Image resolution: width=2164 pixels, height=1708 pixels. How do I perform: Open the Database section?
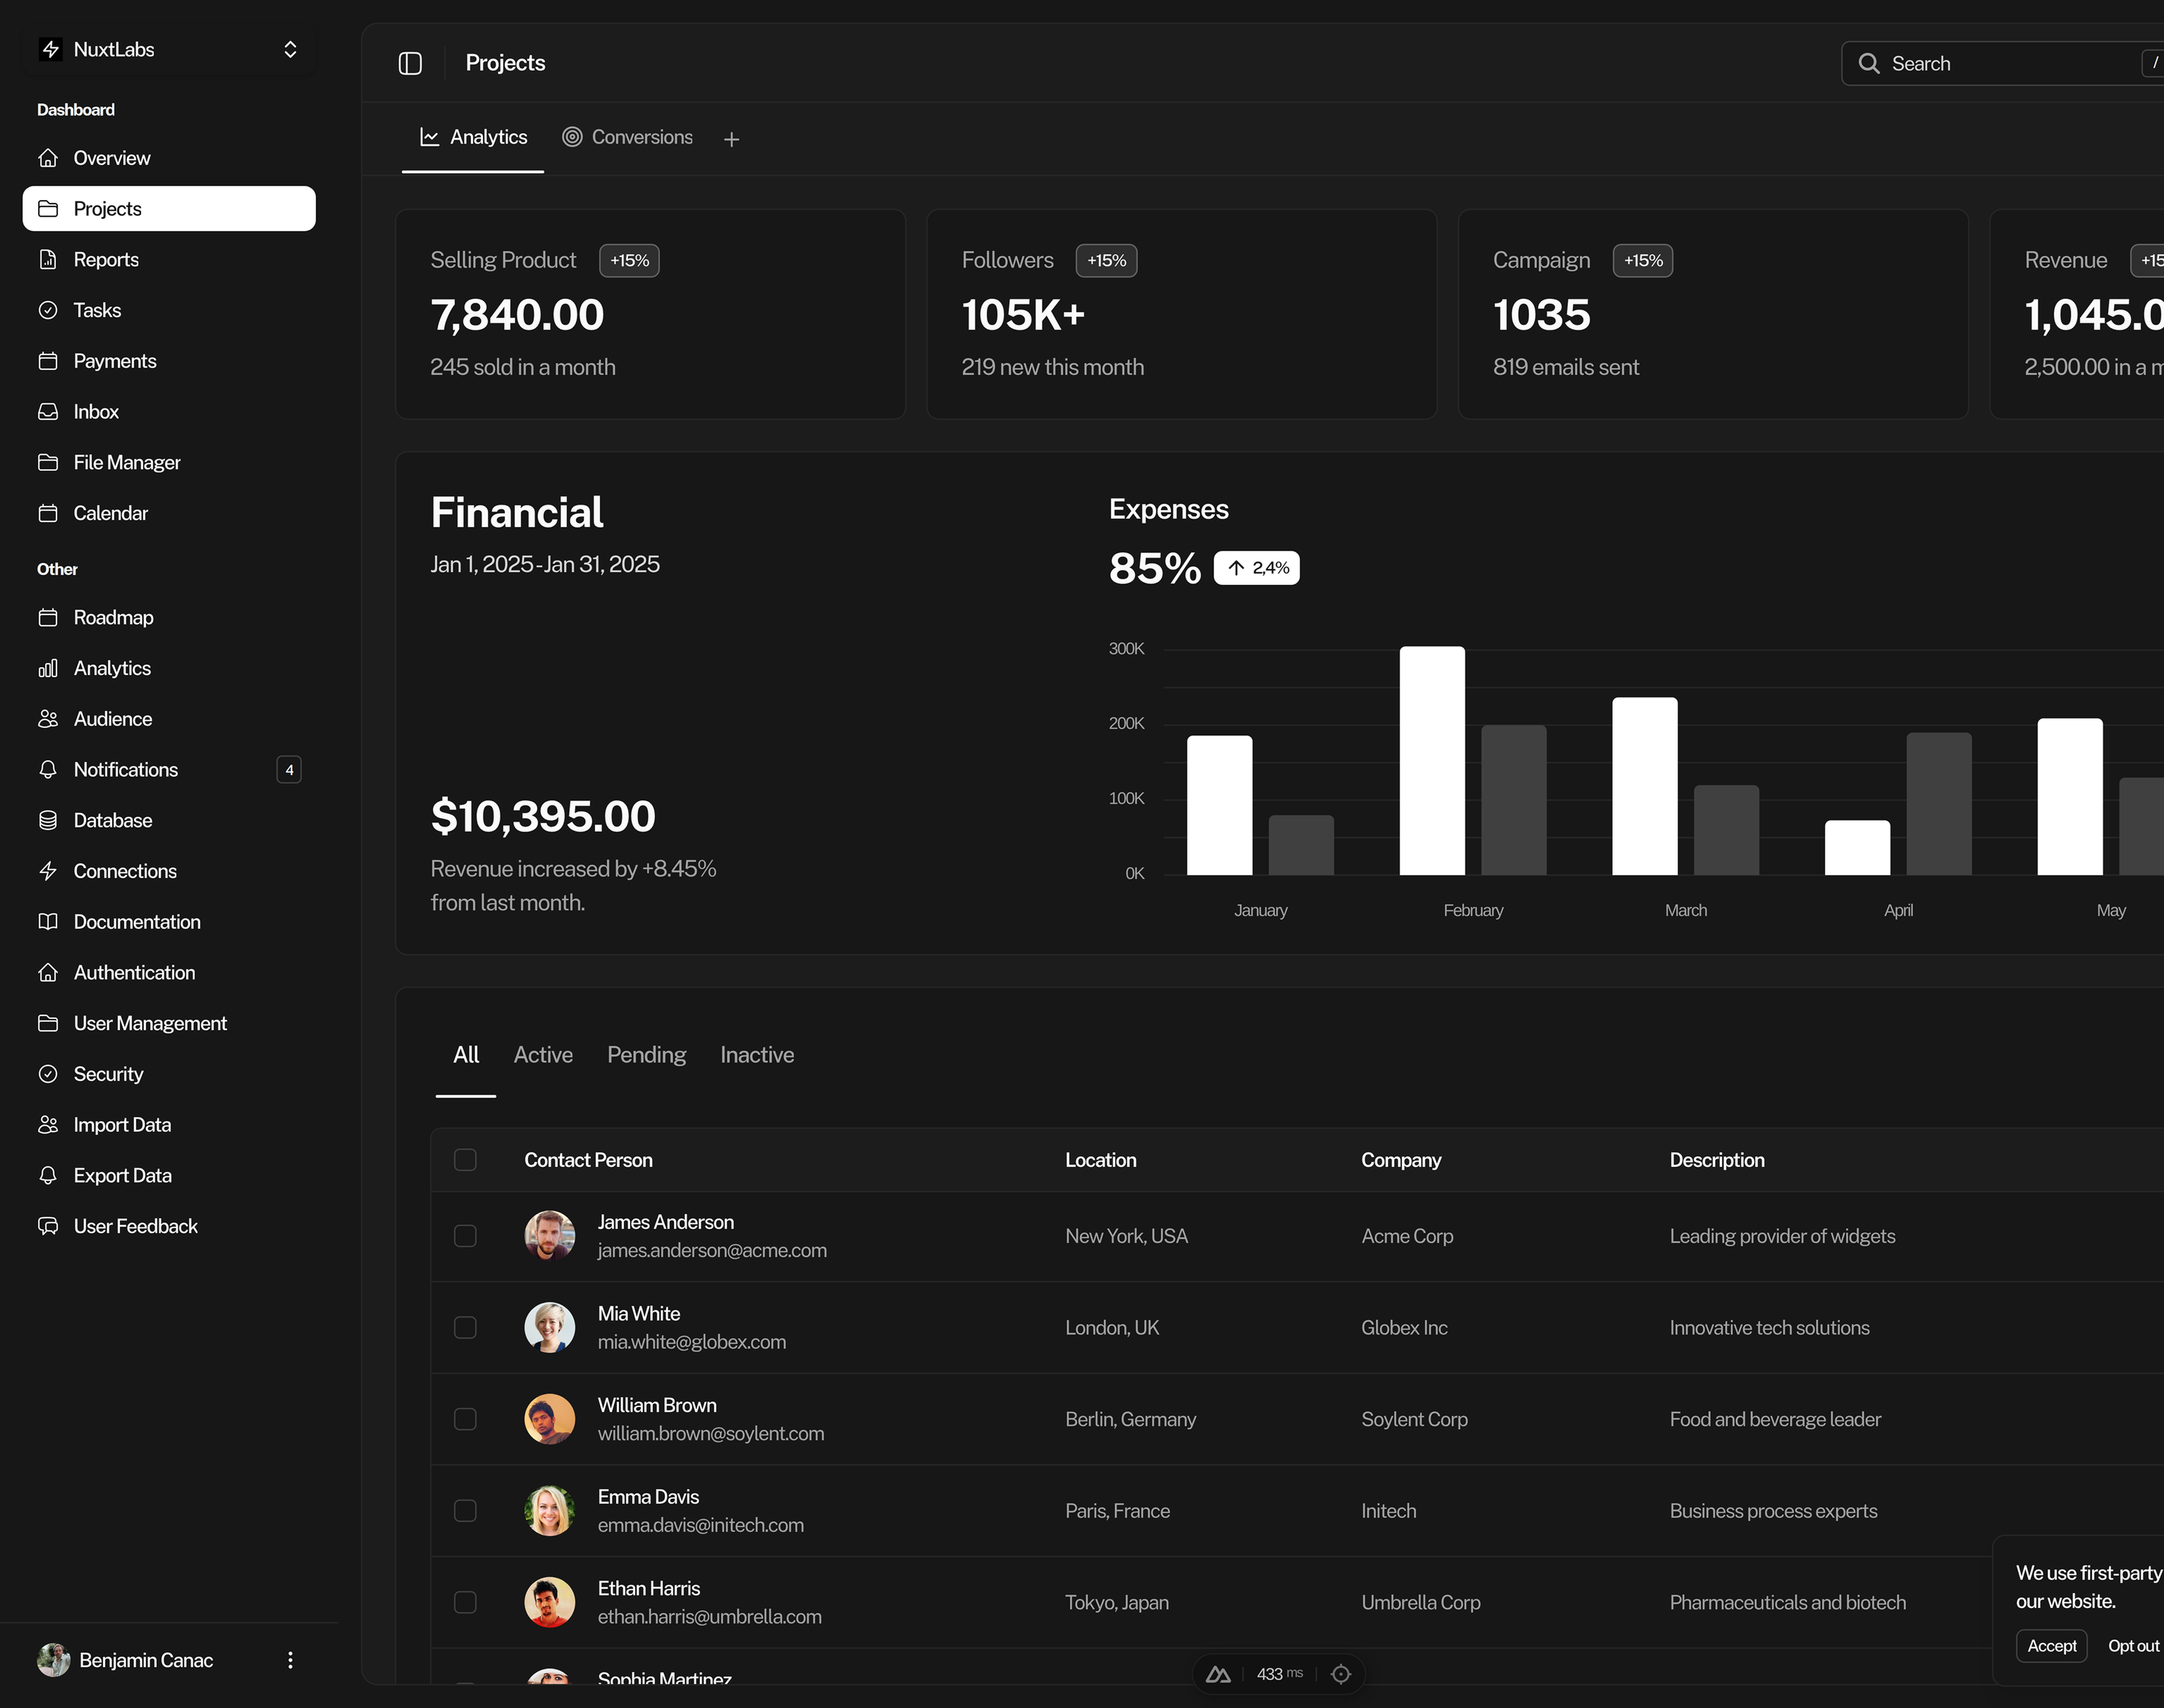pos(111,820)
